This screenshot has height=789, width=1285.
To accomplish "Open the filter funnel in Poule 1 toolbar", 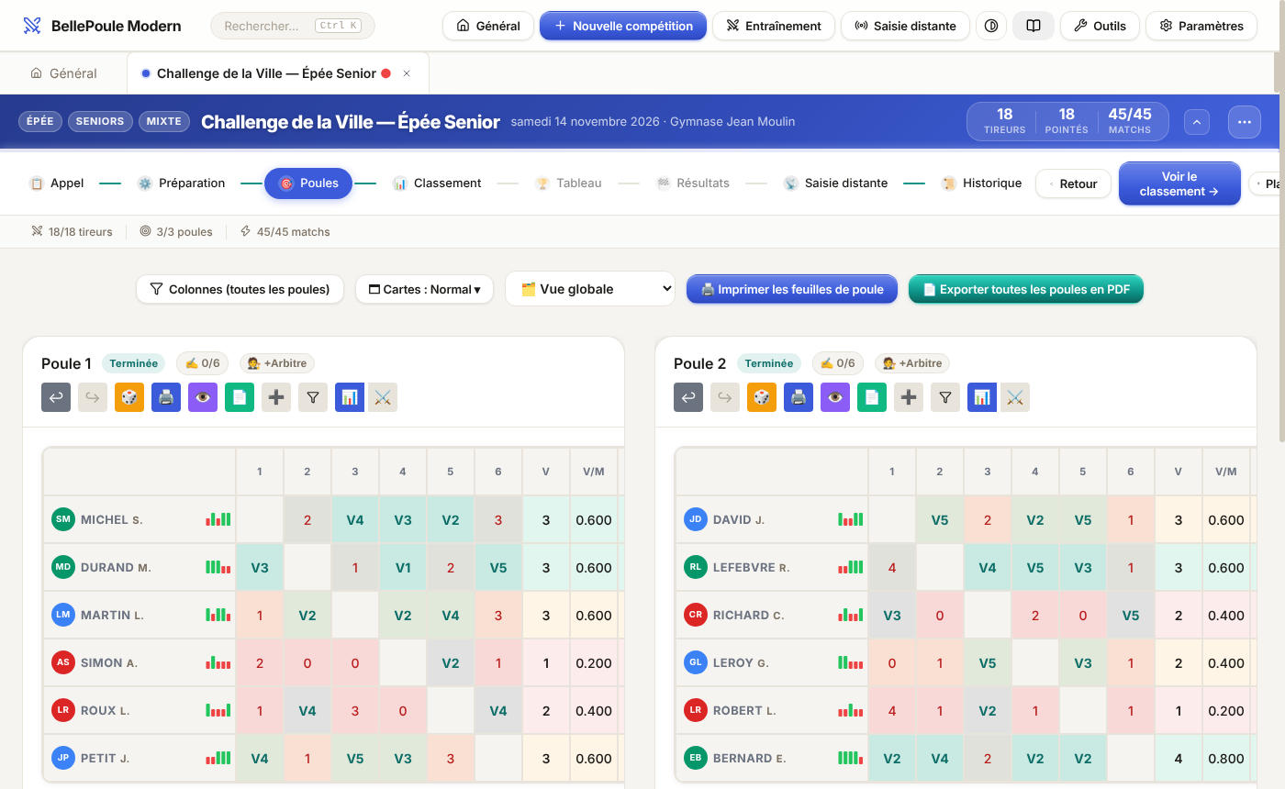I will click(313, 397).
